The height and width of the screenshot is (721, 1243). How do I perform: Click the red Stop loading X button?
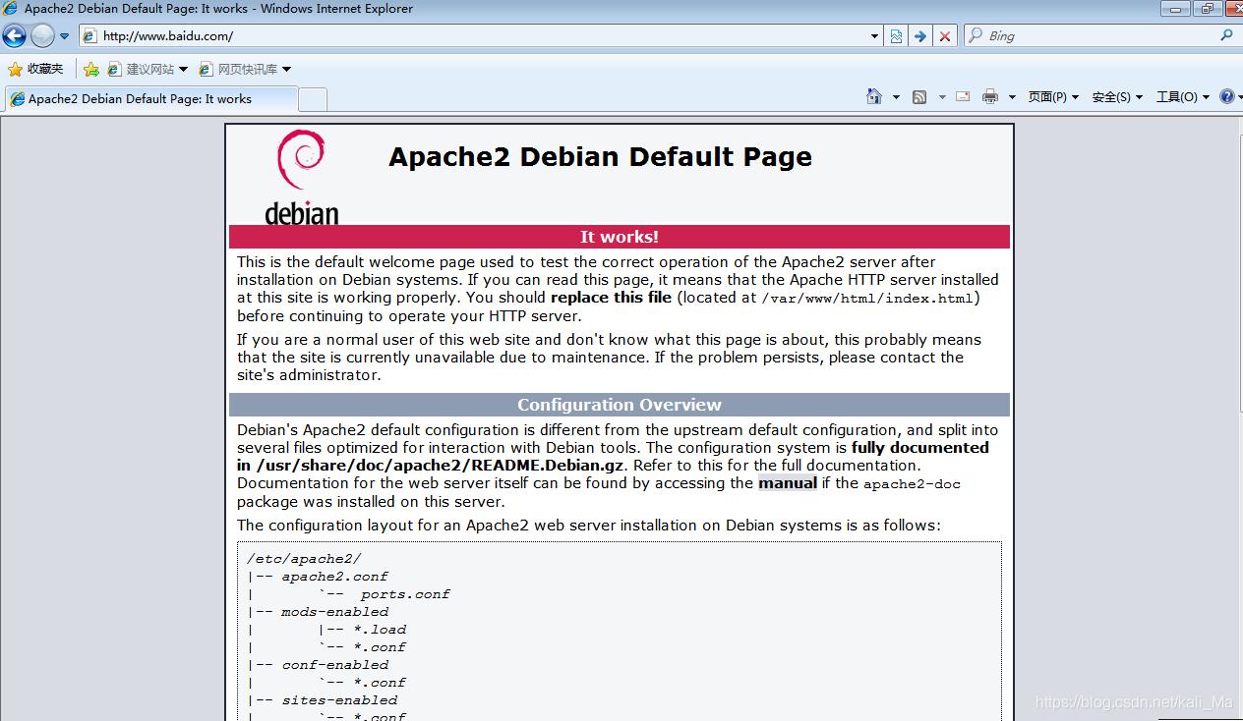(945, 36)
